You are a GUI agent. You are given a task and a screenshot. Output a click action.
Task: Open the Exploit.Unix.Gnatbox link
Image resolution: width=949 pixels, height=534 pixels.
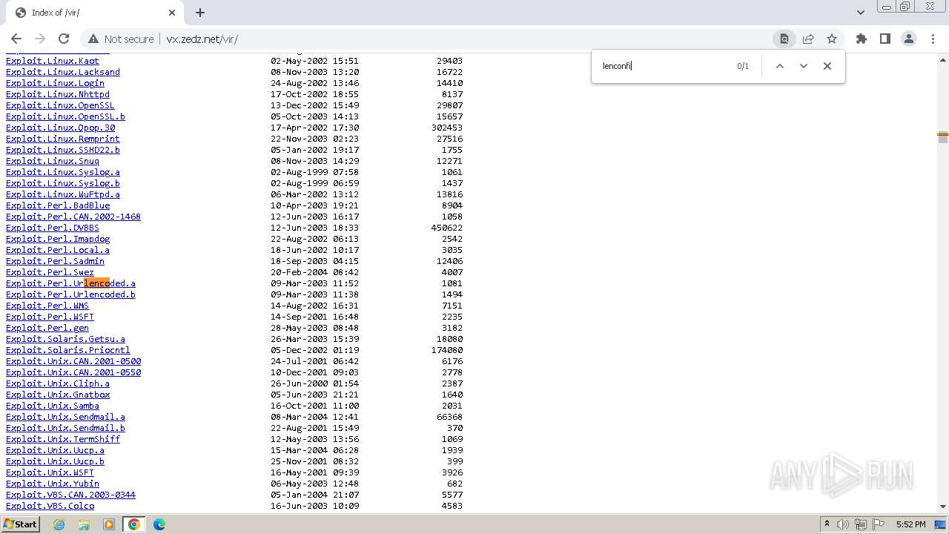pos(58,395)
